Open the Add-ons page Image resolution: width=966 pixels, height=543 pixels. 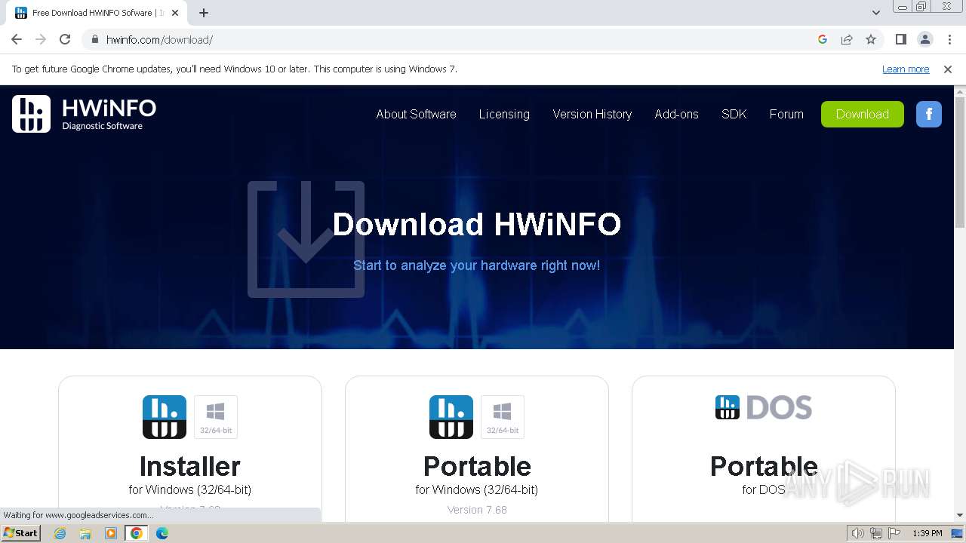click(x=677, y=114)
